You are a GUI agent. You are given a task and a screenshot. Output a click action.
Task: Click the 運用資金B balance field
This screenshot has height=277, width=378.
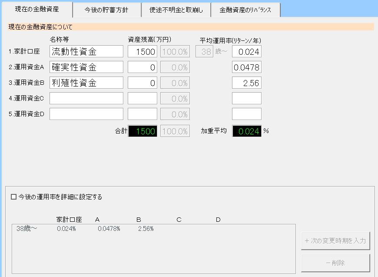tap(143, 83)
